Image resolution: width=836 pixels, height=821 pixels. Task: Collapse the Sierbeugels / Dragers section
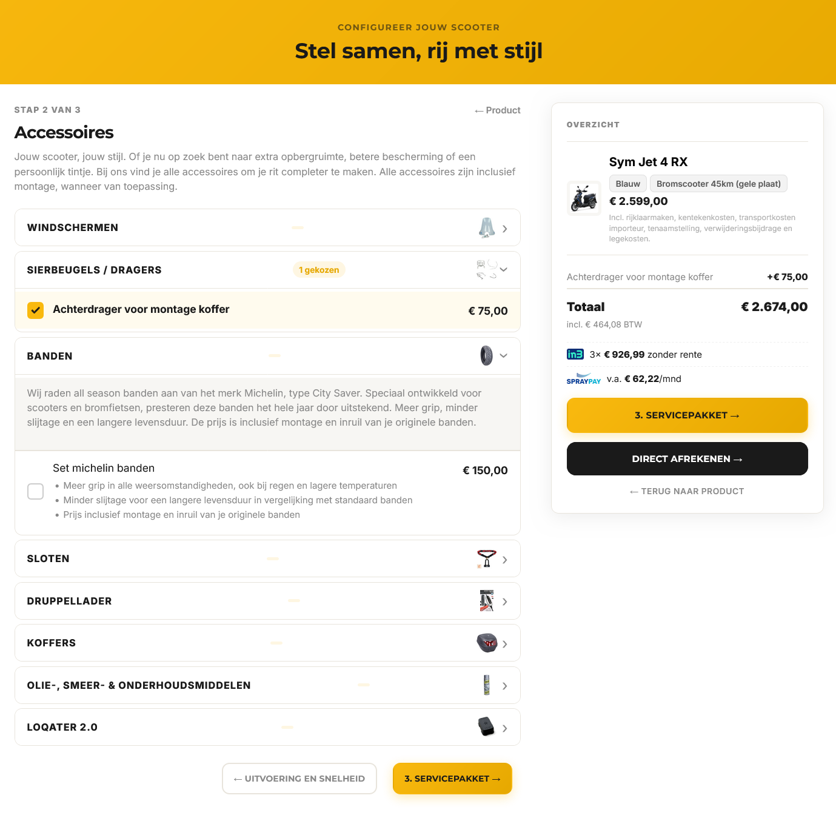504,269
